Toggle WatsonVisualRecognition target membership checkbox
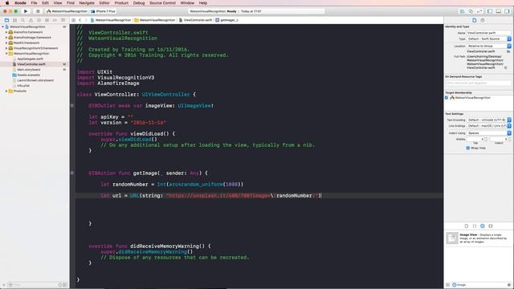Viewport: 514px width, 289px height. pos(447,98)
